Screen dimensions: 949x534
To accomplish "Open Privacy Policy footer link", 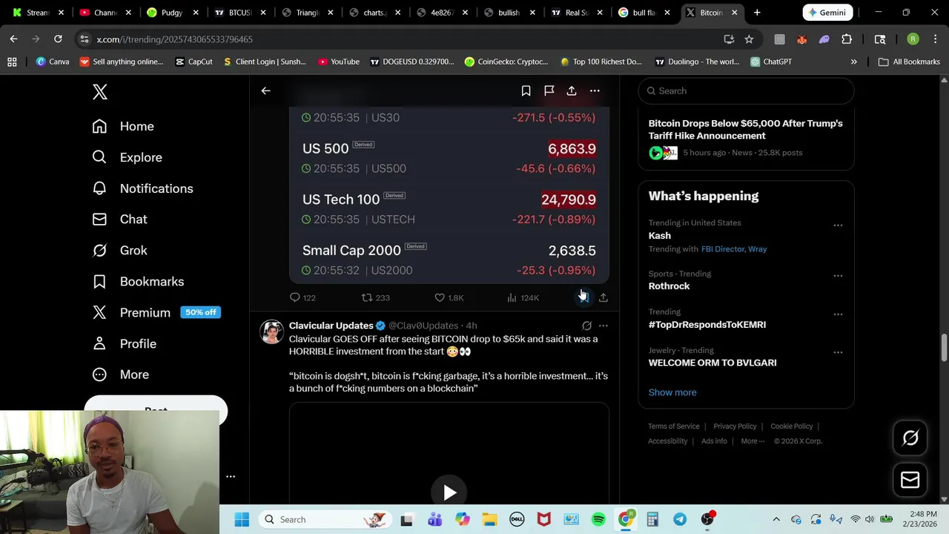I will (735, 426).
